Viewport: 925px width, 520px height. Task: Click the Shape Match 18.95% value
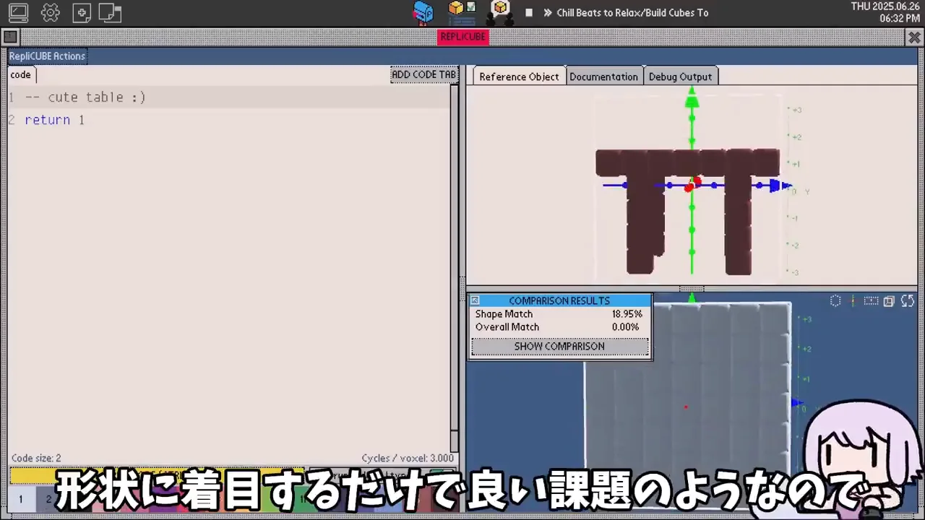pyautogui.click(x=627, y=314)
